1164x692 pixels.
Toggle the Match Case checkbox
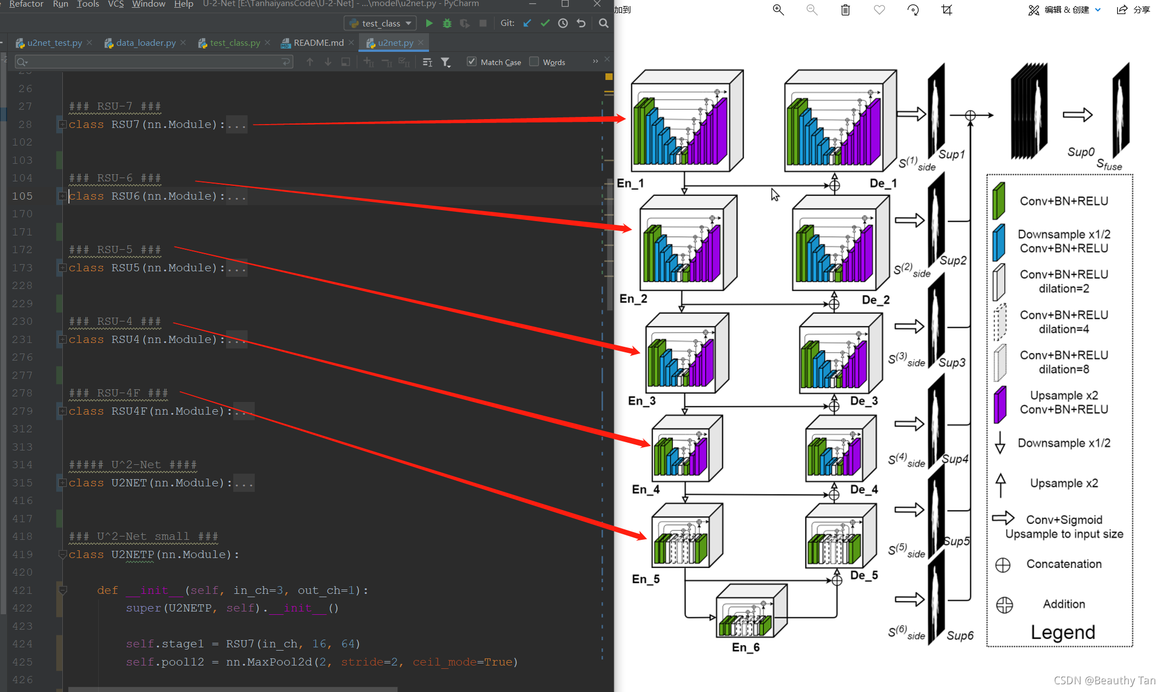coord(471,62)
